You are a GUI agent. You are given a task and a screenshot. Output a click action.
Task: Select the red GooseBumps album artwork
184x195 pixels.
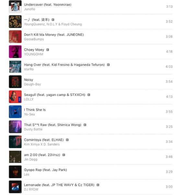click(15, 36)
